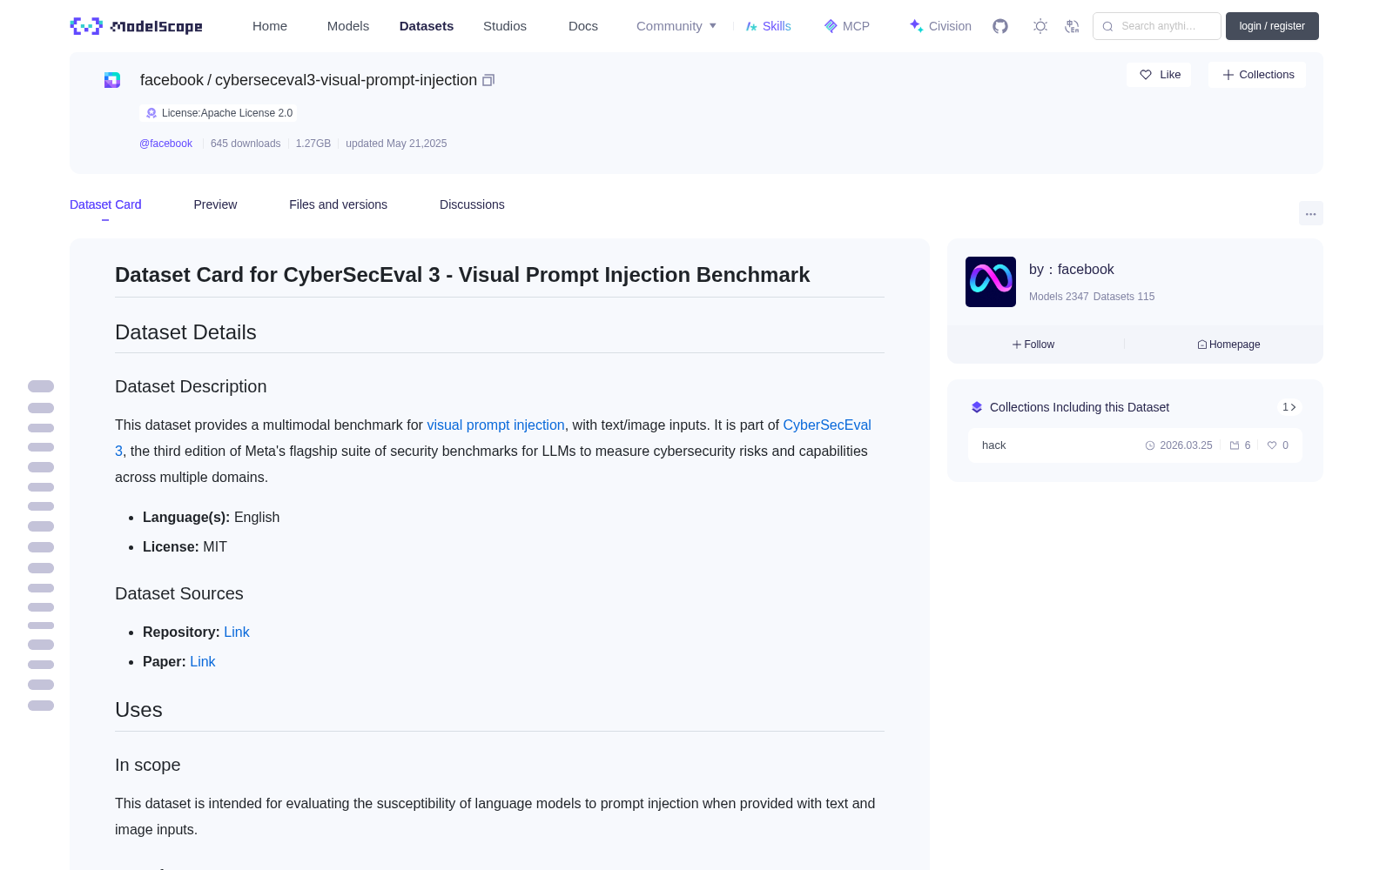Open the Datasets section
This screenshot has width=1393, height=870.
pos(427,26)
